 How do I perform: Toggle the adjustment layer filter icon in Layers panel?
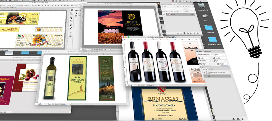click(x=181, y=7)
